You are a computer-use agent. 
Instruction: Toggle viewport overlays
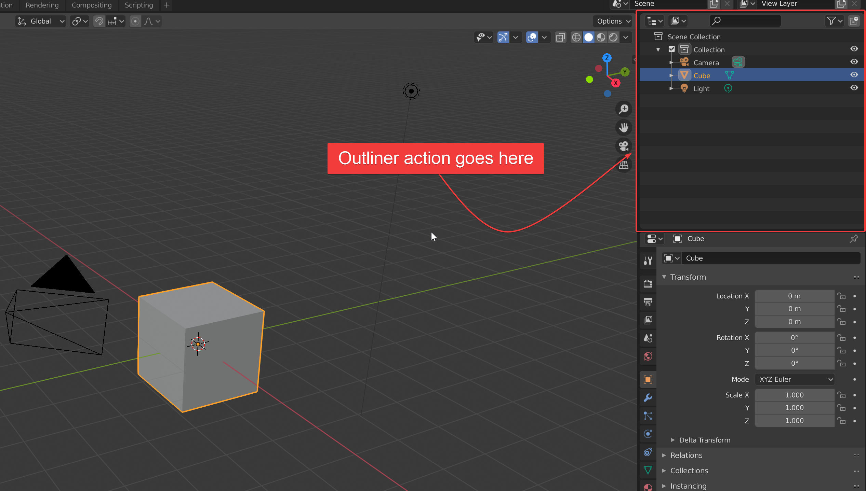[x=532, y=37]
